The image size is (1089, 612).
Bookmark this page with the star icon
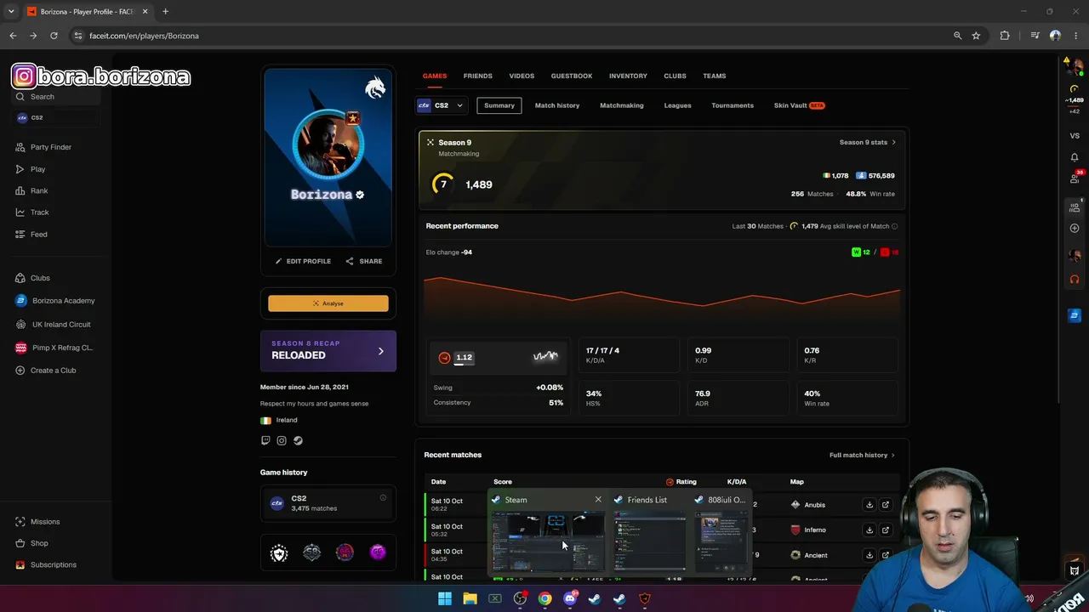pos(976,36)
